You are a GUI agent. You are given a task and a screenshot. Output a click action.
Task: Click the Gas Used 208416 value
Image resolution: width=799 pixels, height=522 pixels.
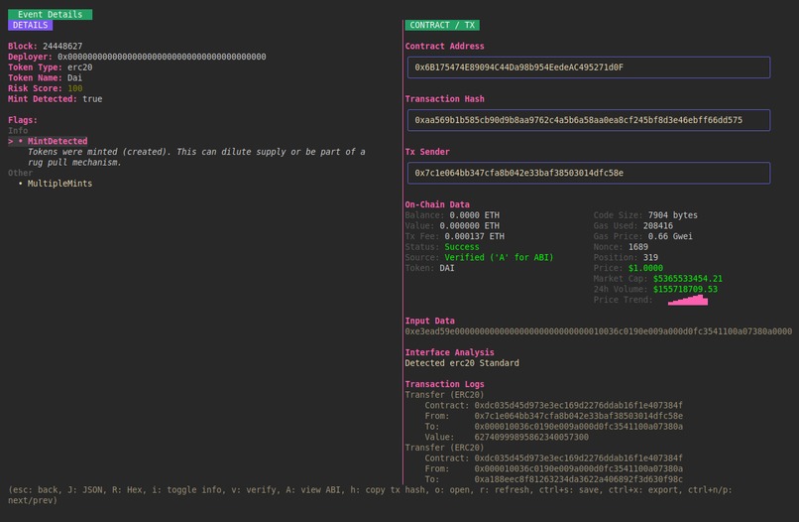tap(658, 225)
